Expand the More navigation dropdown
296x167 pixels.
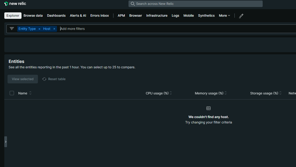pyautogui.click(x=224, y=16)
